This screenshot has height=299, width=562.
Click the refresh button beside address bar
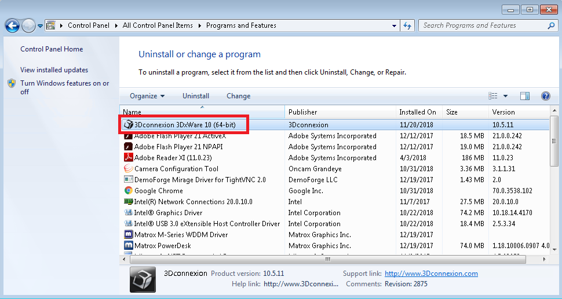tap(408, 25)
